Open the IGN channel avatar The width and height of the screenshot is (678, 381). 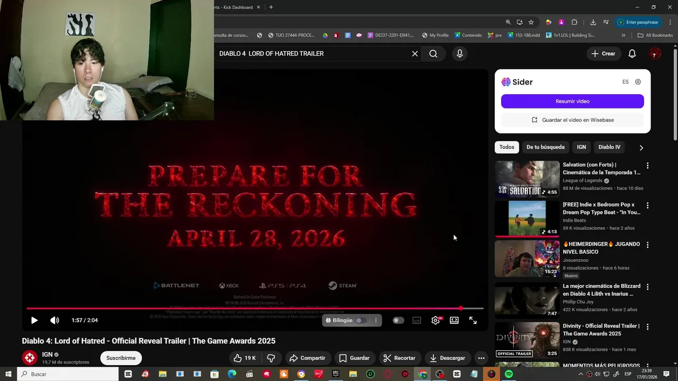click(x=30, y=358)
